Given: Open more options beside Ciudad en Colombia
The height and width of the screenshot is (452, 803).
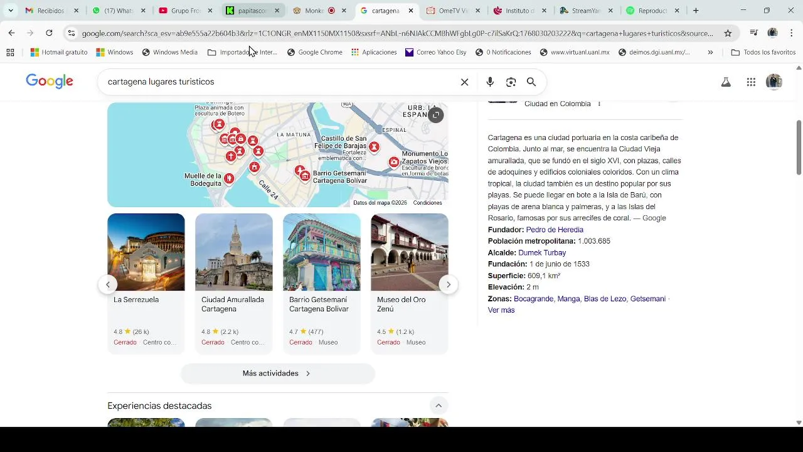Looking at the screenshot, I should tap(599, 104).
